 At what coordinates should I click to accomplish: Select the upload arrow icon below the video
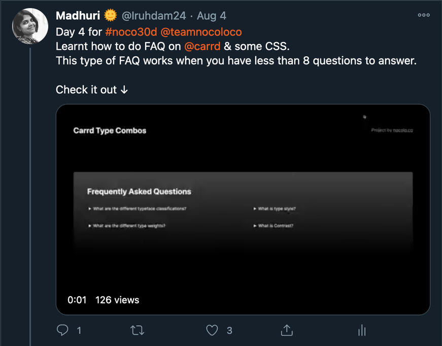coord(286,330)
